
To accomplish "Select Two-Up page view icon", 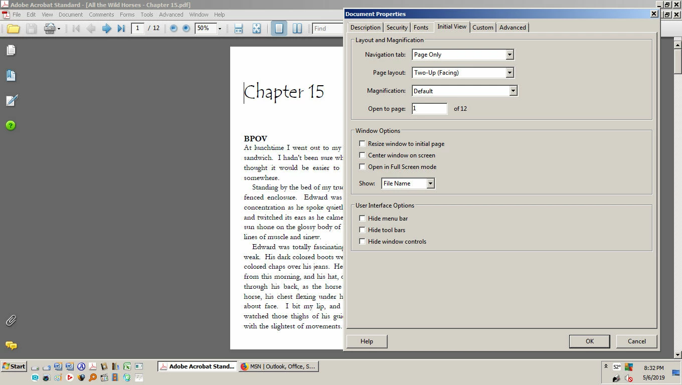I will click(297, 29).
